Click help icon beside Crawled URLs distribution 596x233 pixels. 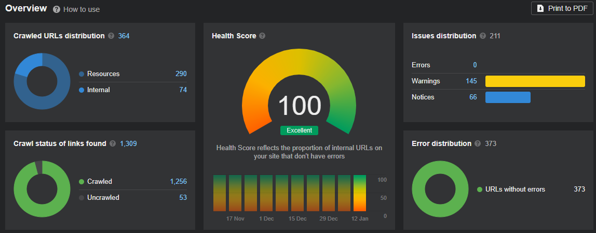(x=111, y=36)
